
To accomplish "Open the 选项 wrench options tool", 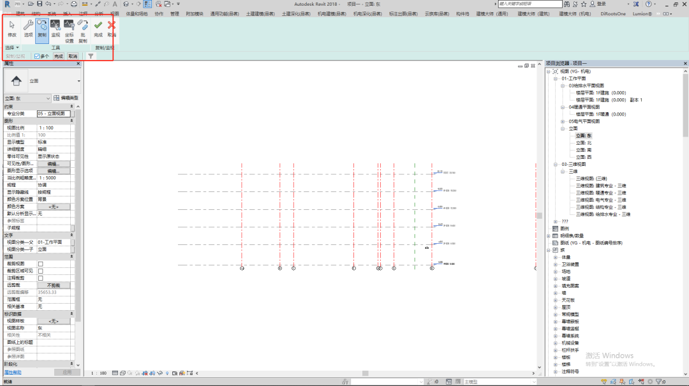I will click(28, 29).
